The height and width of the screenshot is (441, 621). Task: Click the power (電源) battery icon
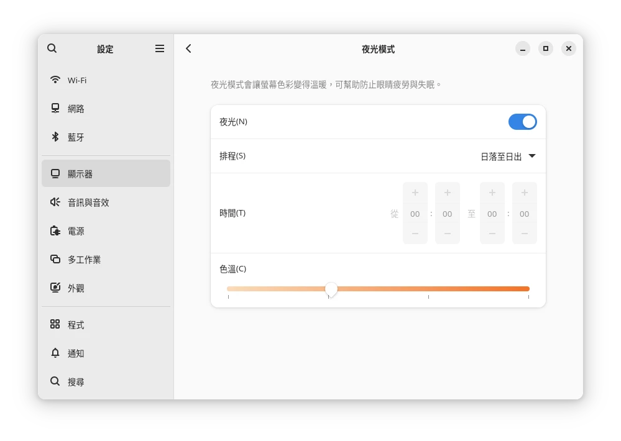click(55, 231)
